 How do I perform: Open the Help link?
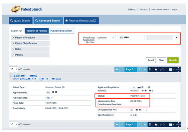[174, 9]
